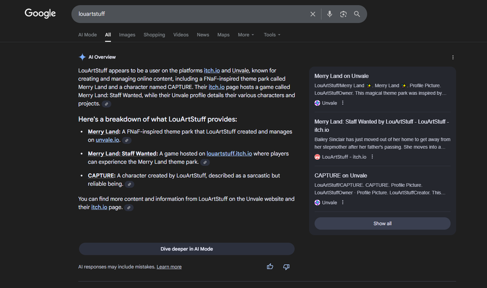487x288 pixels.
Task: Click Dive deeper in AI Mode button
Action: pyautogui.click(x=187, y=249)
